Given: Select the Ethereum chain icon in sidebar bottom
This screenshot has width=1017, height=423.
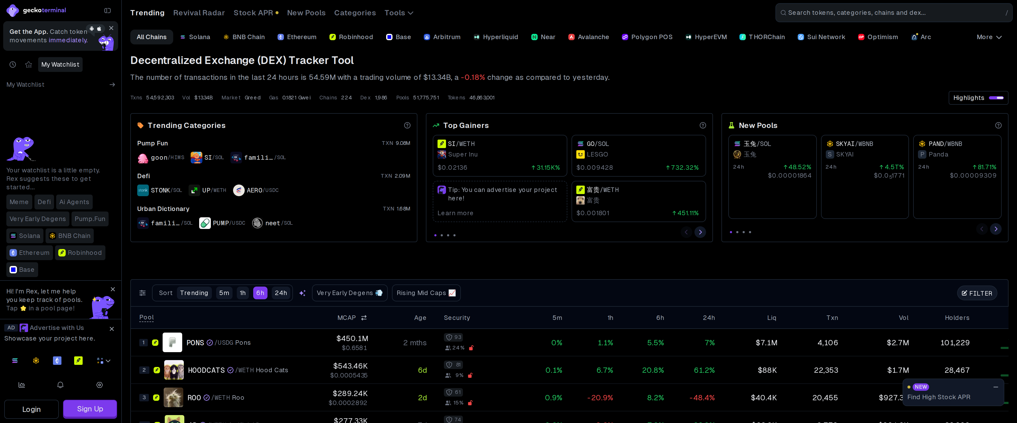Looking at the screenshot, I should (x=57, y=360).
